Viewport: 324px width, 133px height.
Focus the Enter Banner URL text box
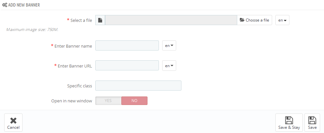[x=127, y=66]
